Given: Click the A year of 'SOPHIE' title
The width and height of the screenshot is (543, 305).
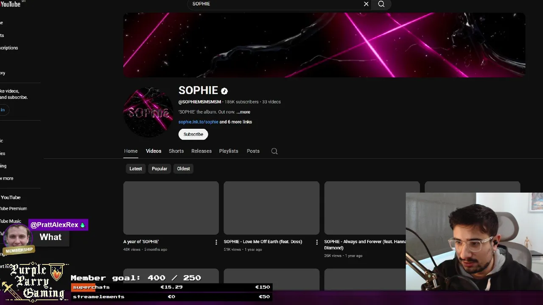Looking at the screenshot, I should click(141, 241).
